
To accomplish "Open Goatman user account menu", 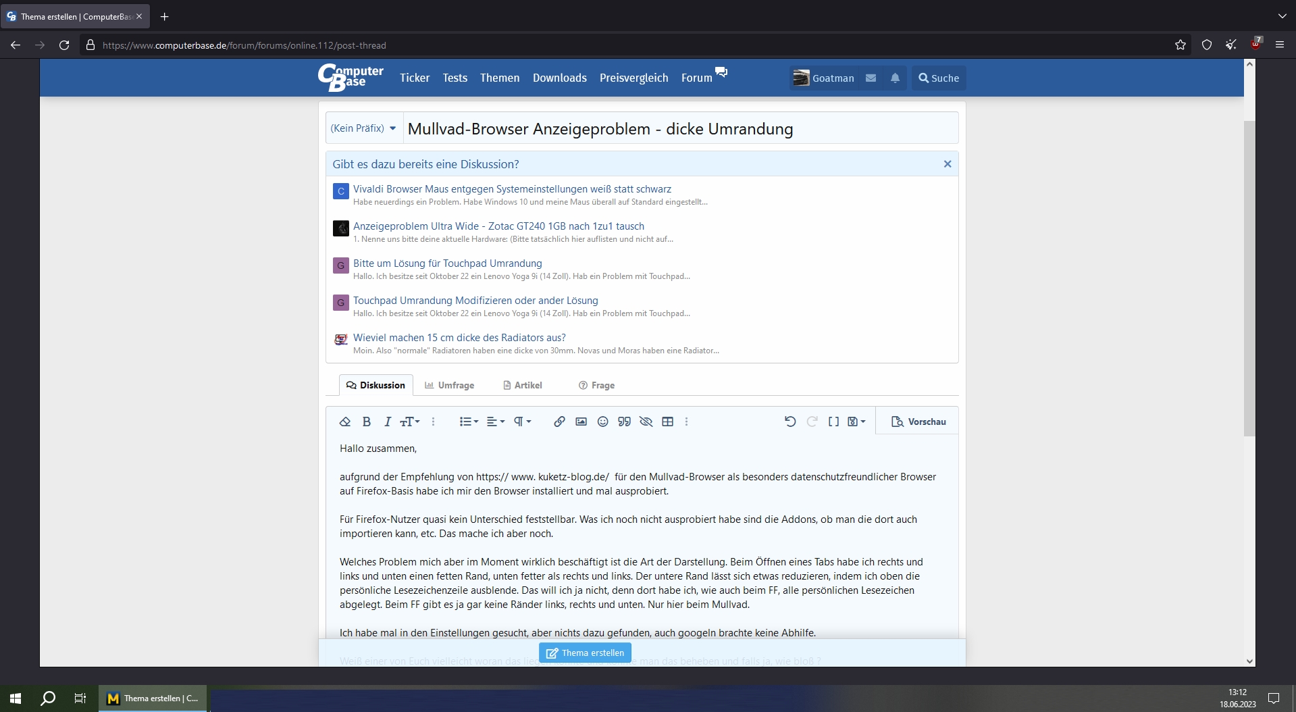I will (x=824, y=78).
